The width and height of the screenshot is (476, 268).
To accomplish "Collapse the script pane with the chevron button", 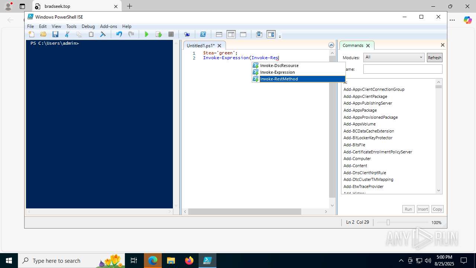I will point(331,45).
